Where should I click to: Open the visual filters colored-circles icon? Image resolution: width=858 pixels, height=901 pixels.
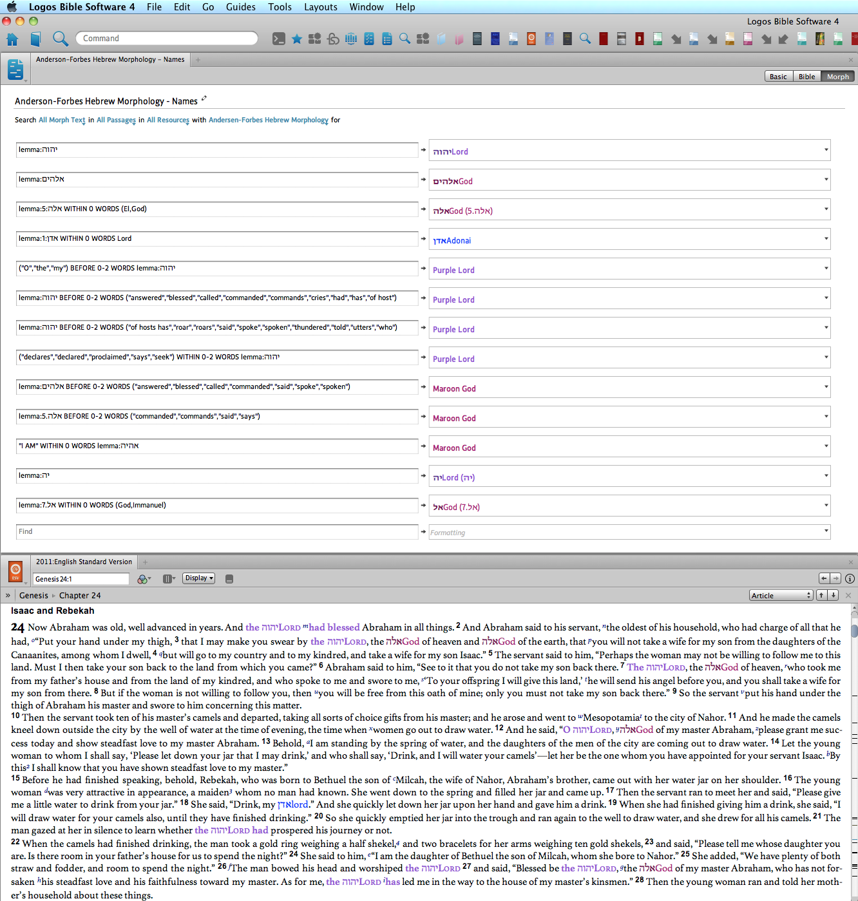pos(144,579)
